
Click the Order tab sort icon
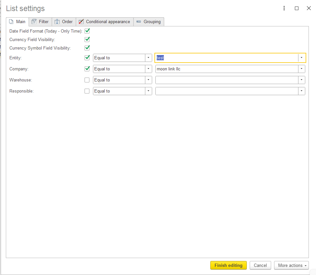tap(57, 22)
